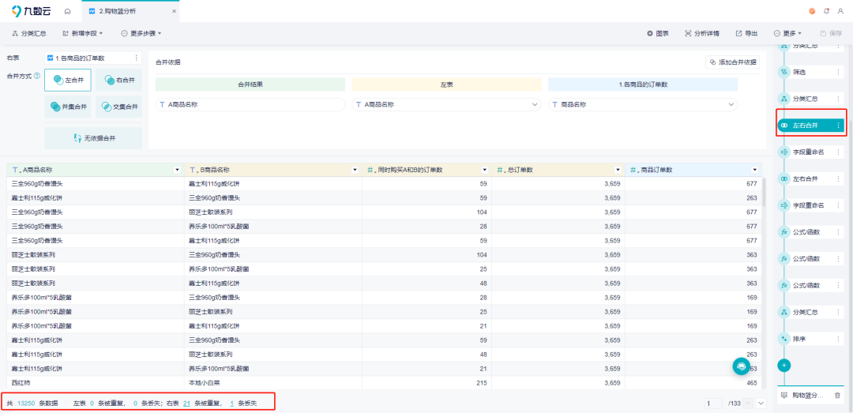Open 总订单数 column header dropdown arrow
This screenshot has height=413, width=853.
click(618, 170)
